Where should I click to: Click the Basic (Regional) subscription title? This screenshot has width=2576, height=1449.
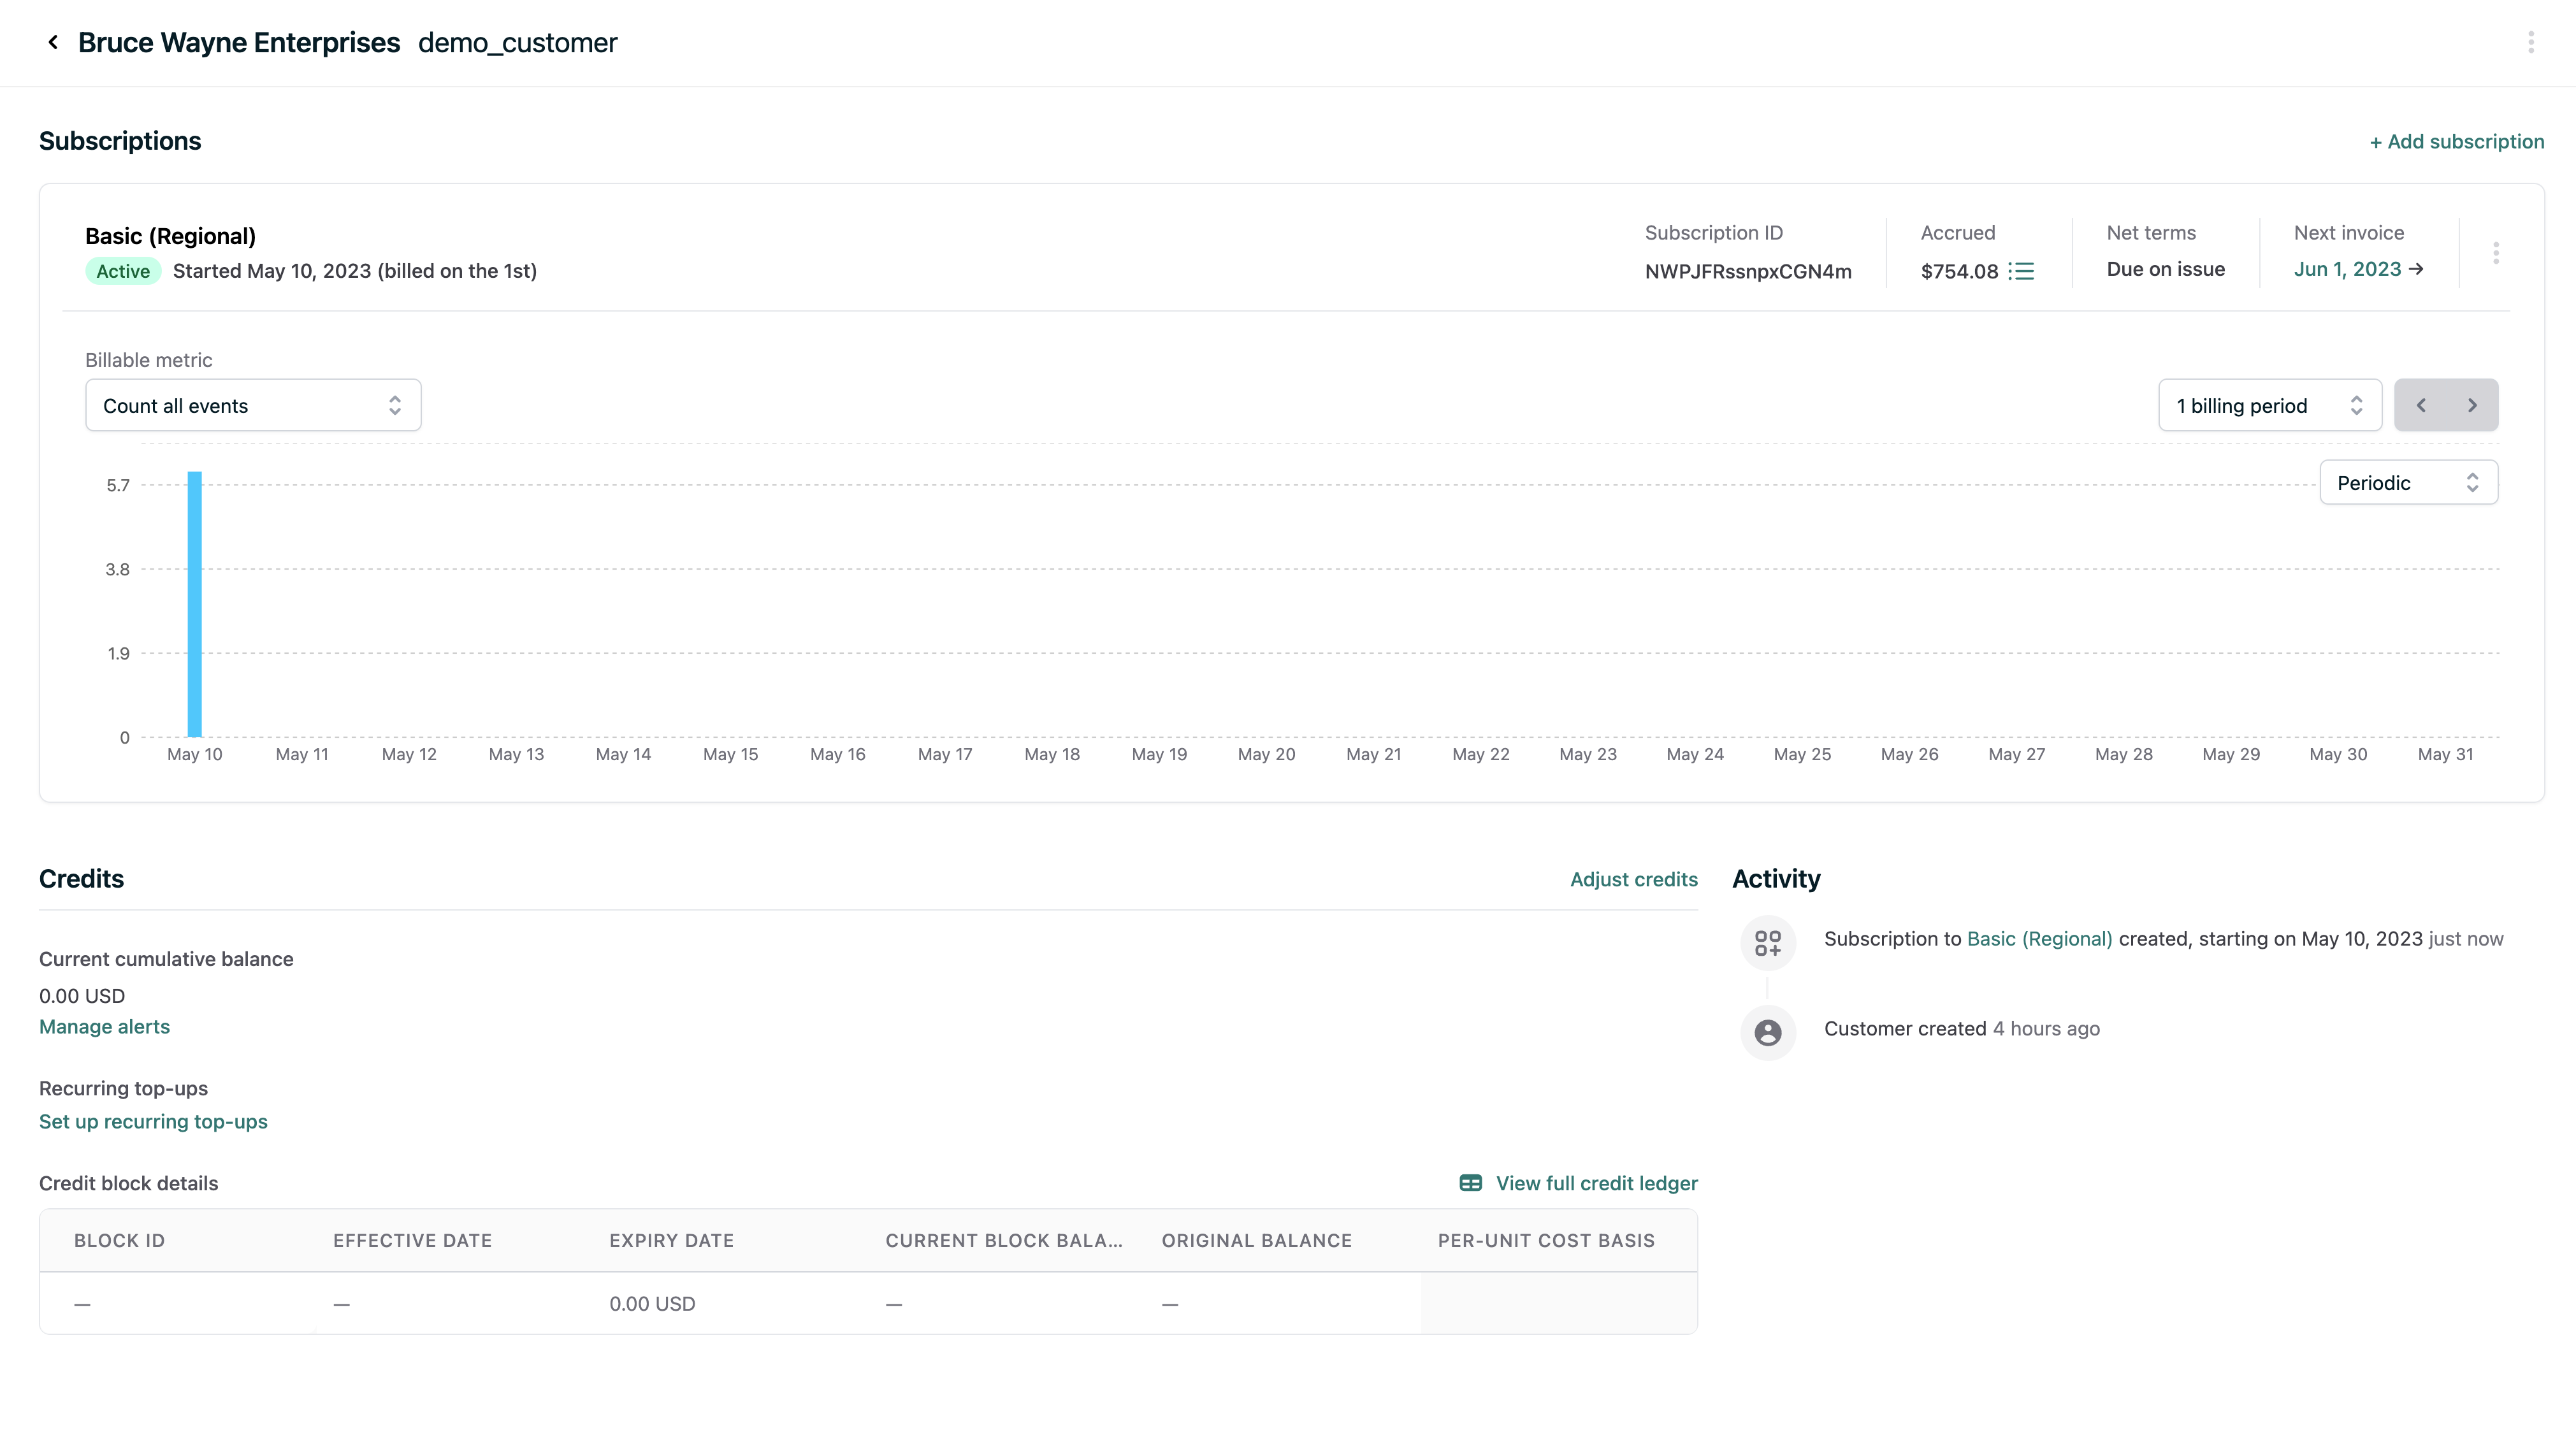pos(170,236)
